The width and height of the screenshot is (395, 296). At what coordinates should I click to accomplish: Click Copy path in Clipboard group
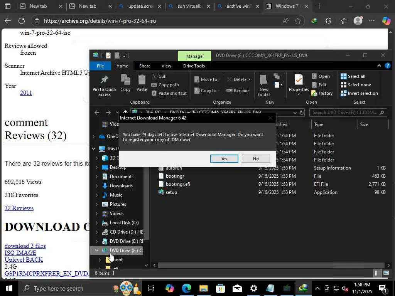[165, 85]
